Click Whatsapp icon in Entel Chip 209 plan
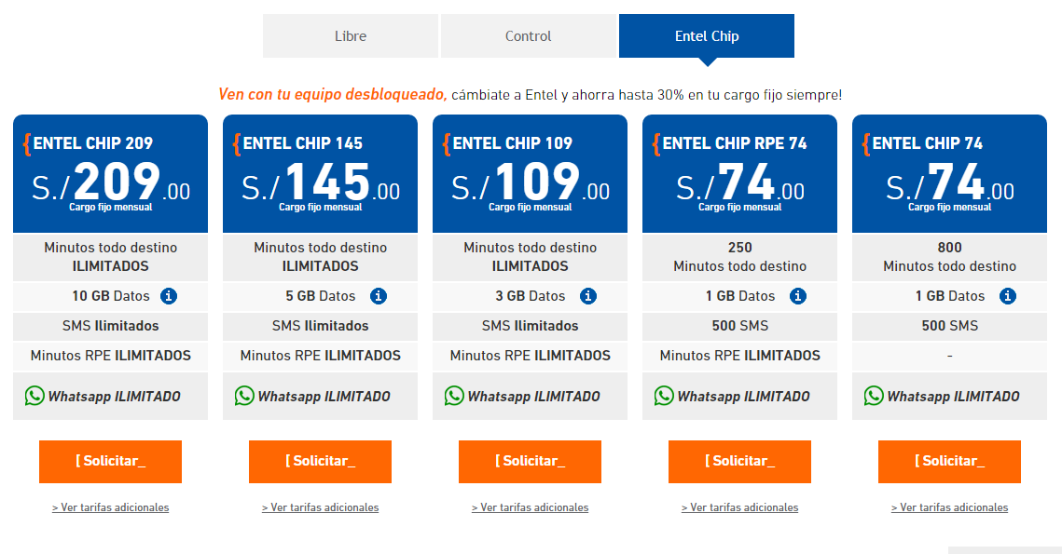 34,396
